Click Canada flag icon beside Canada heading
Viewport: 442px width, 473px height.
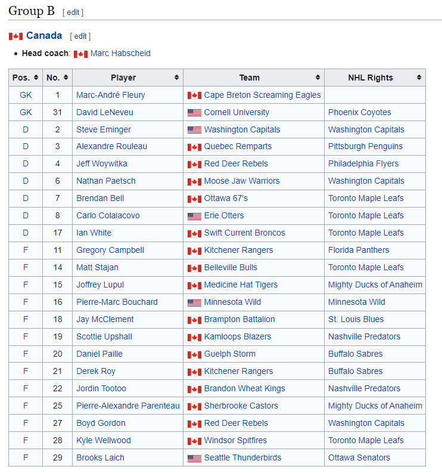15,36
